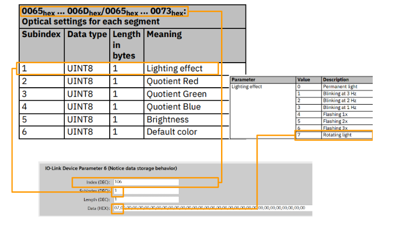The height and width of the screenshot is (230, 400).
Task: Click the Data type column header
Action: tap(87, 34)
